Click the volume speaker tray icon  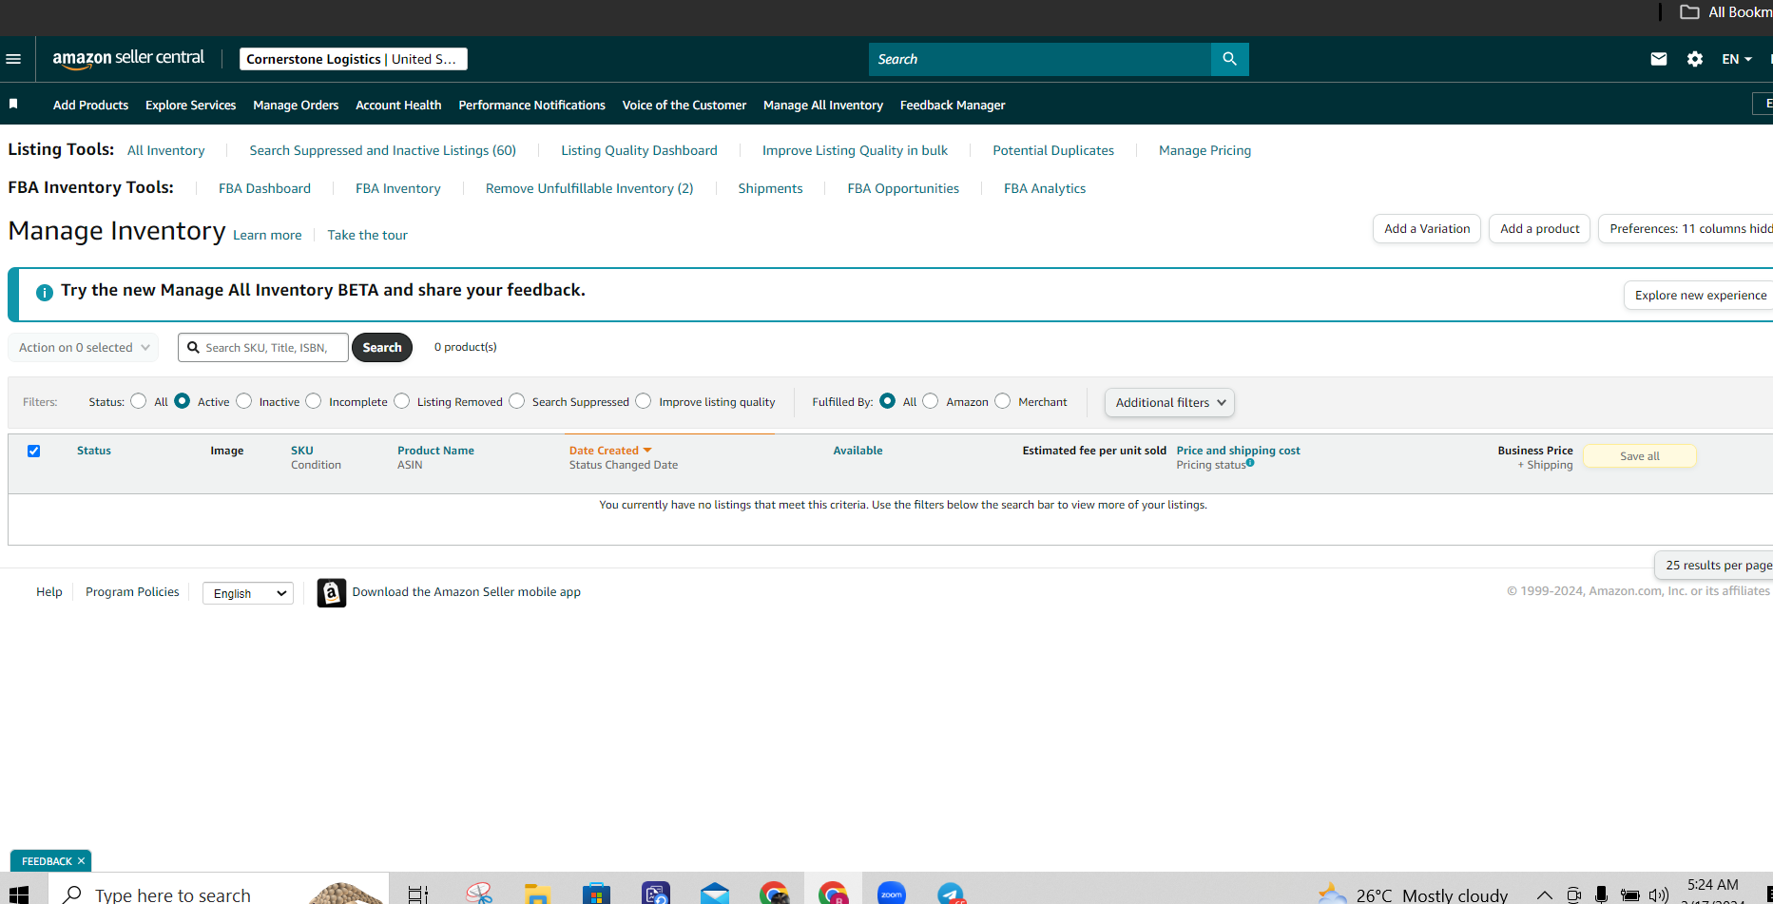pyautogui.click(x=1659, y=895)
